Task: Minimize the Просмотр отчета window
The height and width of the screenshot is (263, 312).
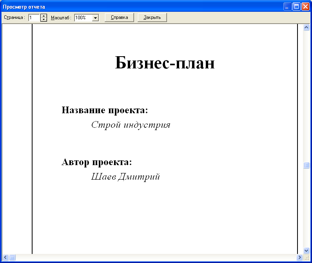Action: click(287, 7)
